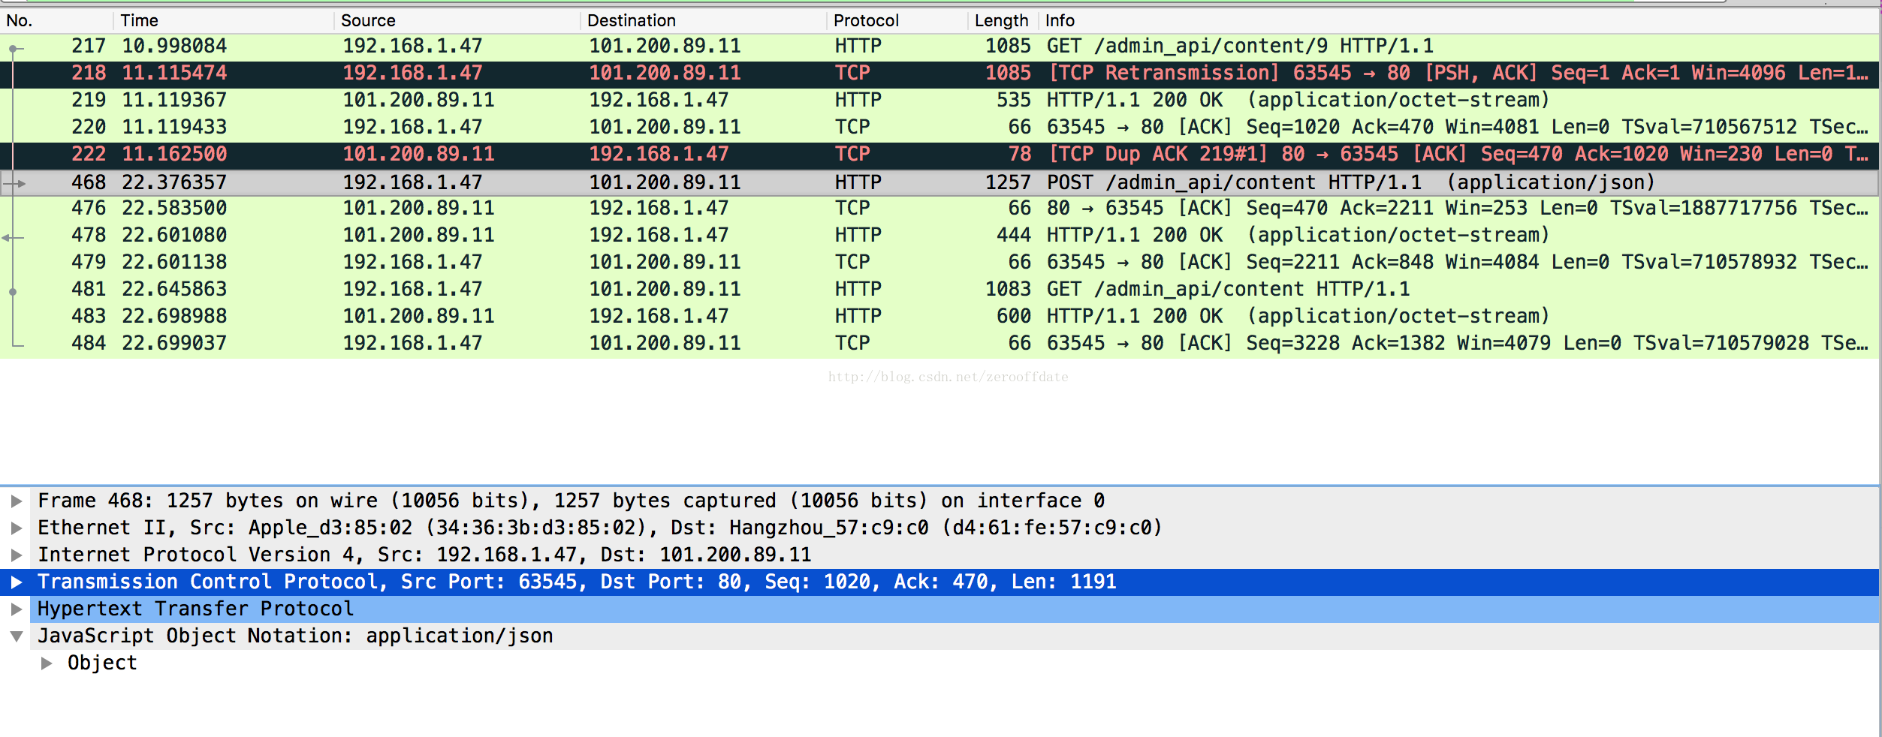Click source 101.200.89.11 in packet 222

[418, 155]
